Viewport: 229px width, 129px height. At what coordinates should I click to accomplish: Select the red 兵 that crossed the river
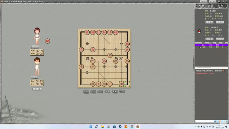pos(104,61)
